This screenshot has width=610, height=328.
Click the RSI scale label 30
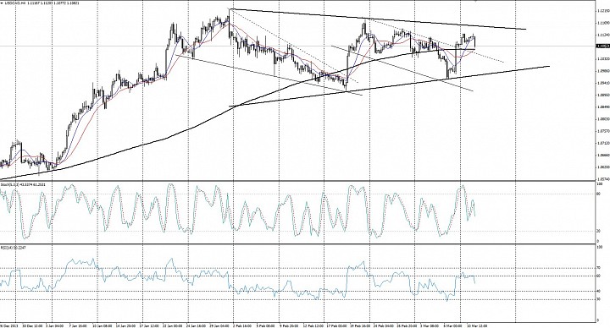click(598, 299)
